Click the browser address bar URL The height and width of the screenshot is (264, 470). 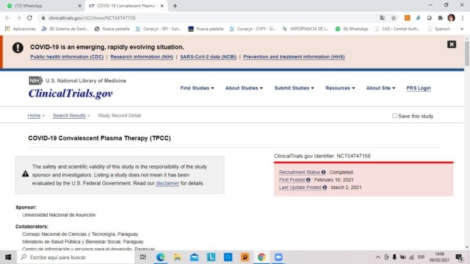[x=92, y=18]
